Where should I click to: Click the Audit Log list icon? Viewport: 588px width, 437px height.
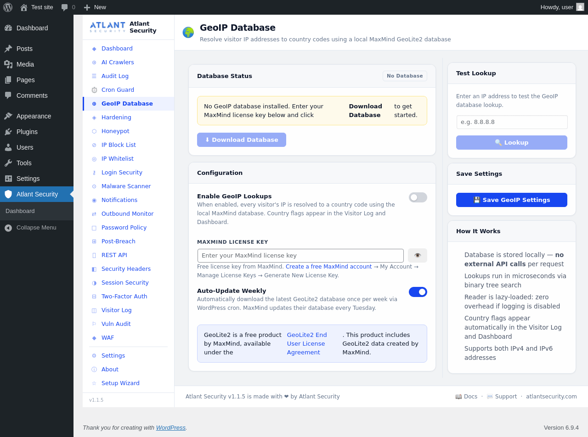[94, 76]
